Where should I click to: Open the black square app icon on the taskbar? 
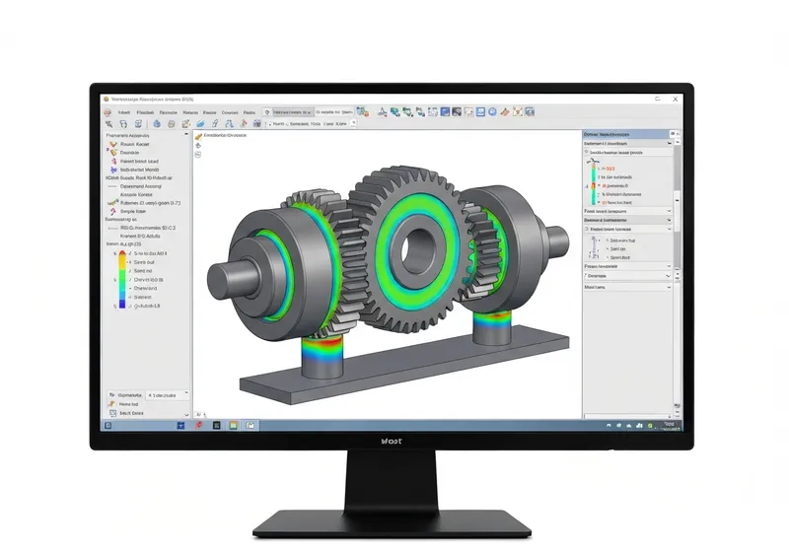click(x=216, y=426)
